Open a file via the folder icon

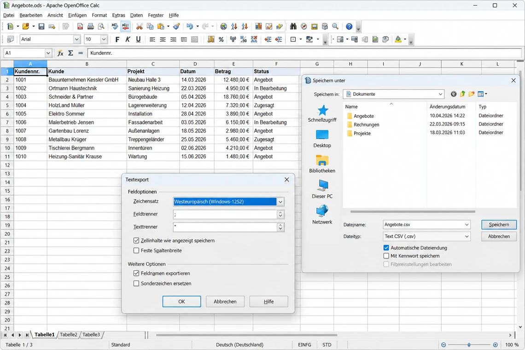25,26
